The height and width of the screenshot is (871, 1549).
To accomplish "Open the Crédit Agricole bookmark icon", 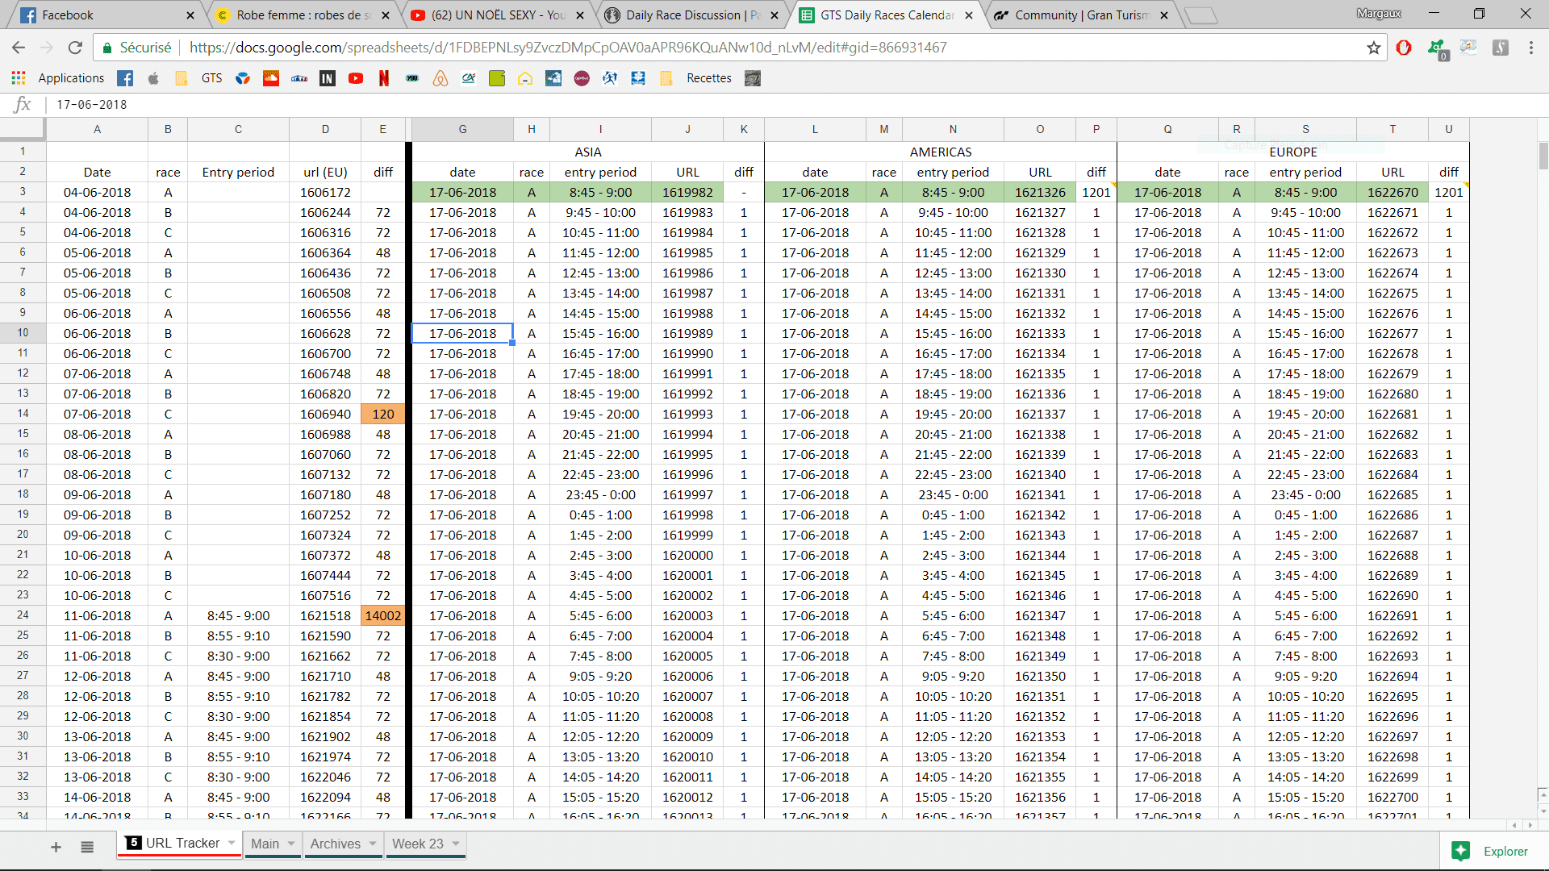I will (x=469, y=78).
